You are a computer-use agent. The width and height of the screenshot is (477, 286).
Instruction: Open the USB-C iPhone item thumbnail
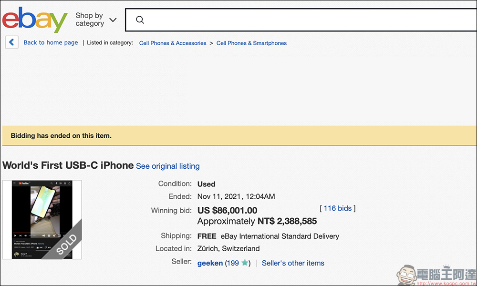pyautogui.click(x=42, y=219)
